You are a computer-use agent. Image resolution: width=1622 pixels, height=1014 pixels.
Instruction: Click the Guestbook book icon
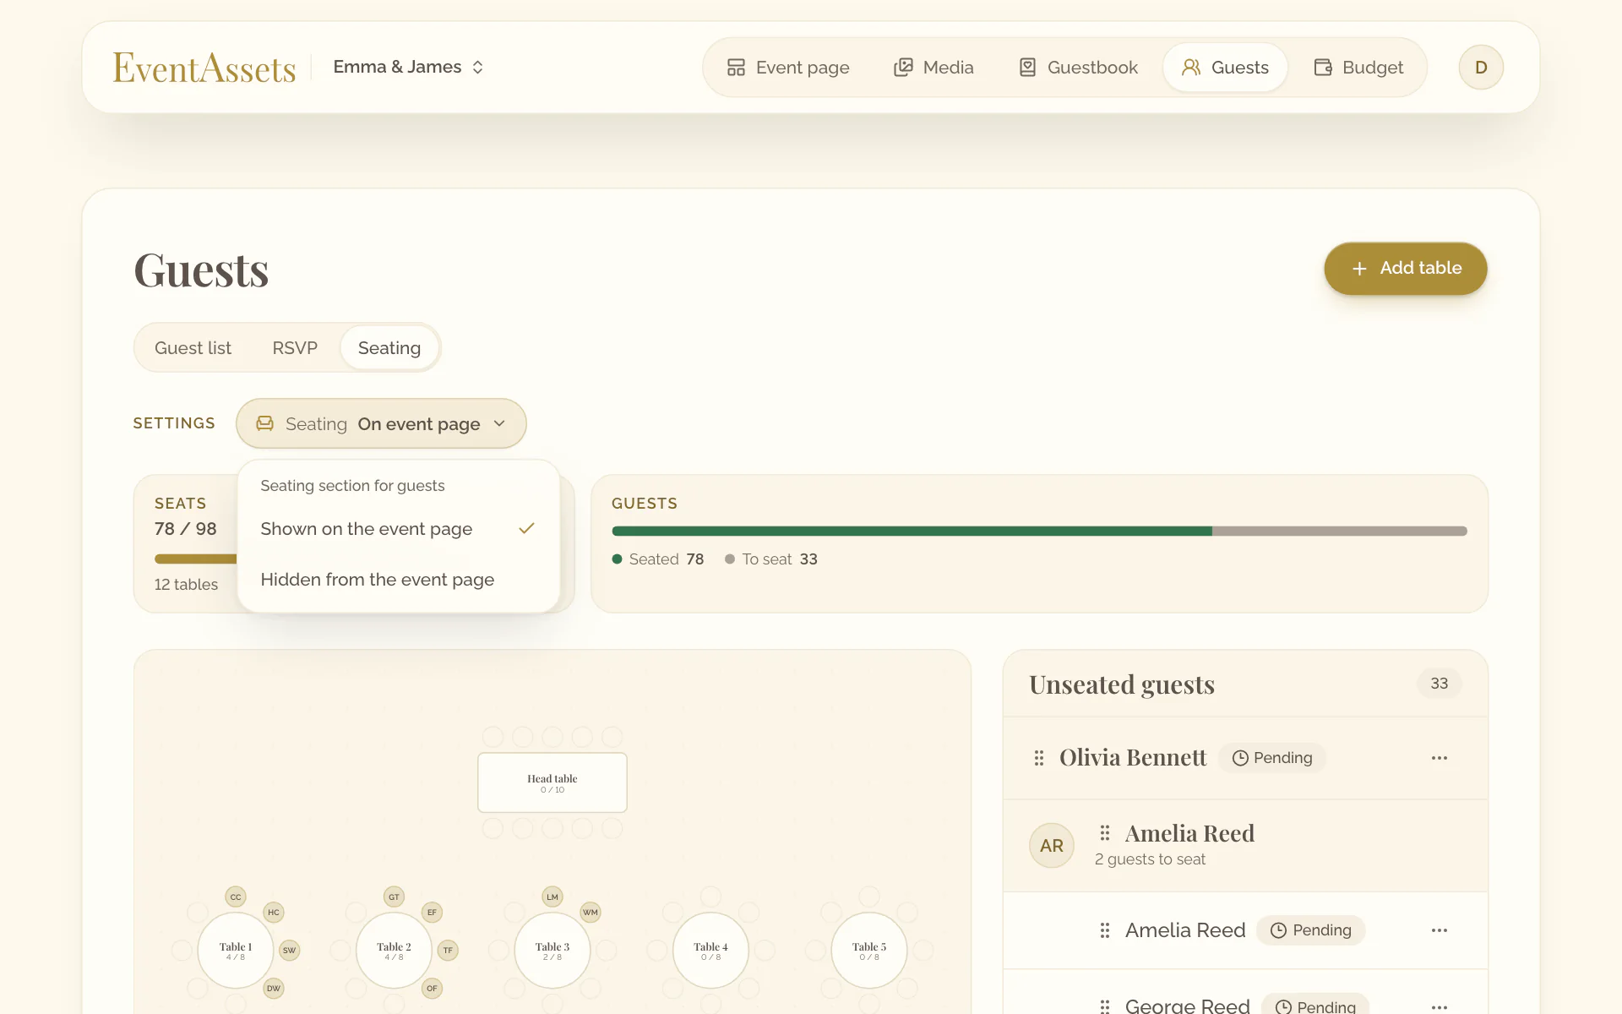(1027, 68)
